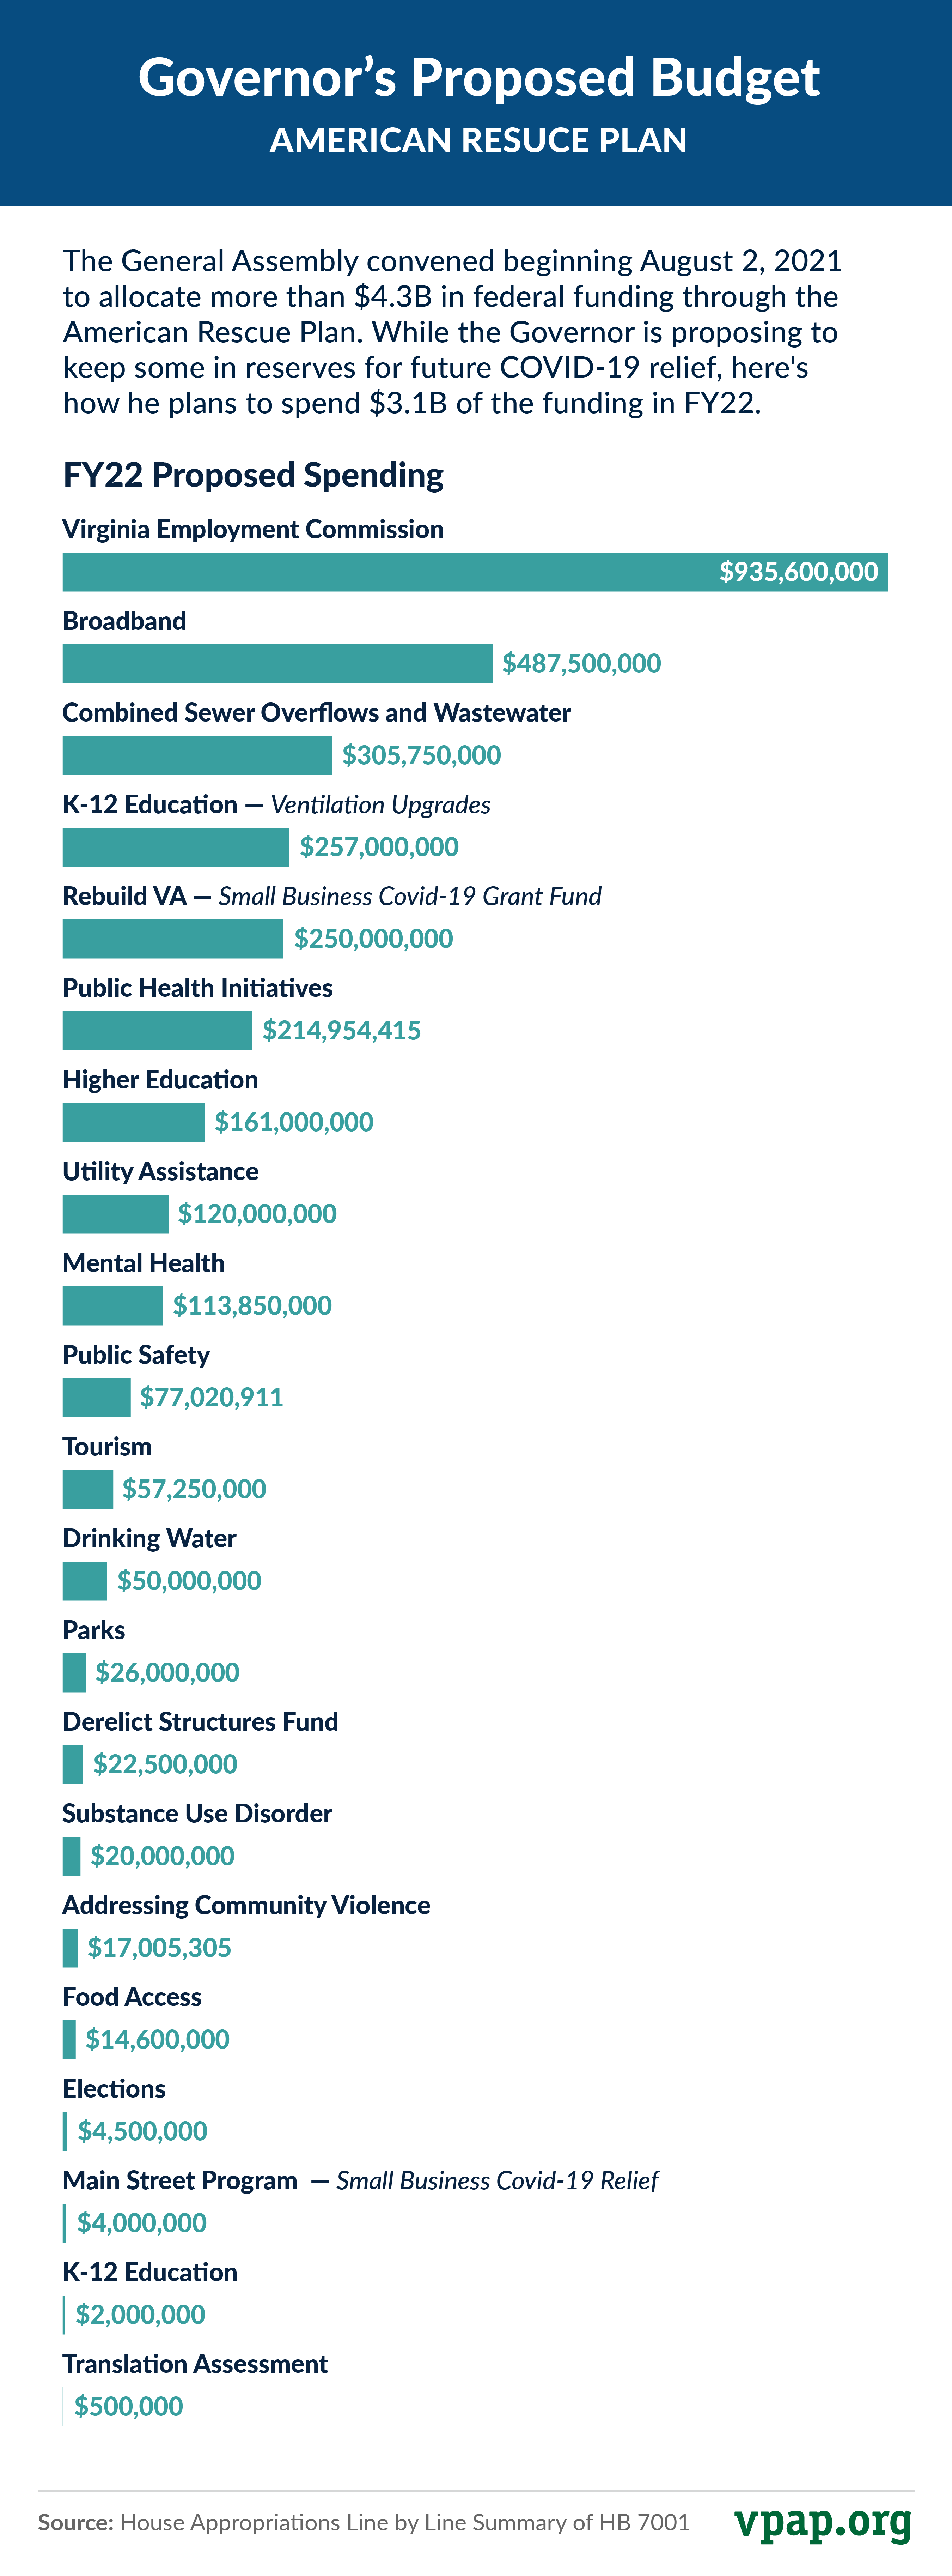952x2576 pixels.
Task: Click the Governor's Proposed Budget title
Action: pos(478,77)
